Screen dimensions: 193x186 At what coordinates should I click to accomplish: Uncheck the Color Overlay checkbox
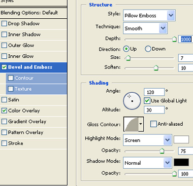click(4, 110)
